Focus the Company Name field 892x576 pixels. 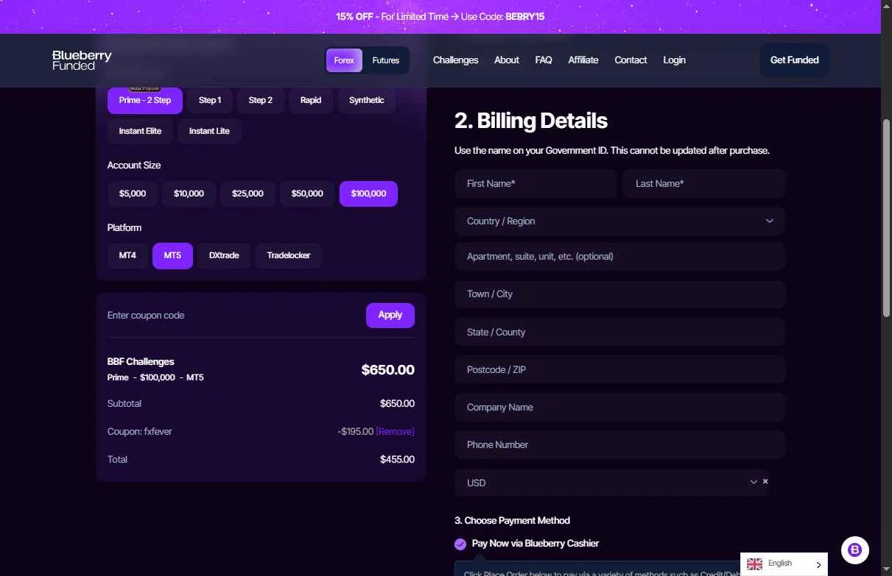coord(619,408)
